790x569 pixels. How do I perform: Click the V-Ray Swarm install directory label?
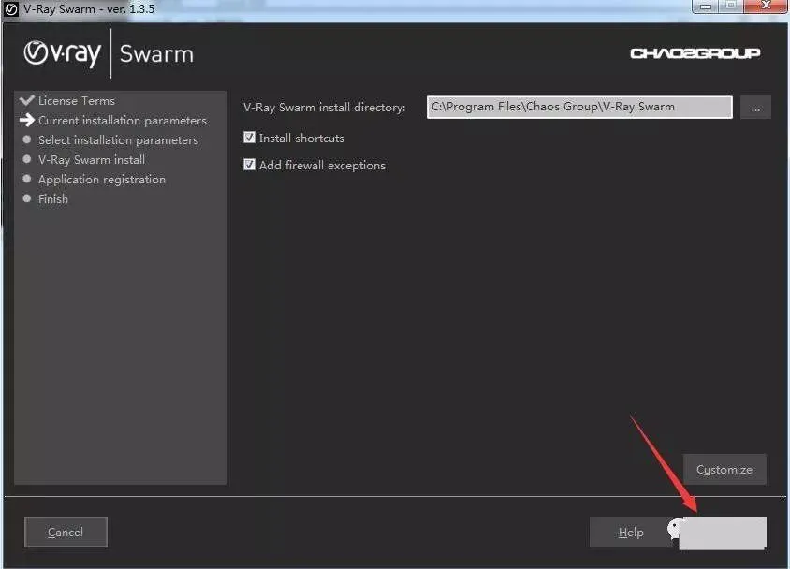(x=325, y=108)
